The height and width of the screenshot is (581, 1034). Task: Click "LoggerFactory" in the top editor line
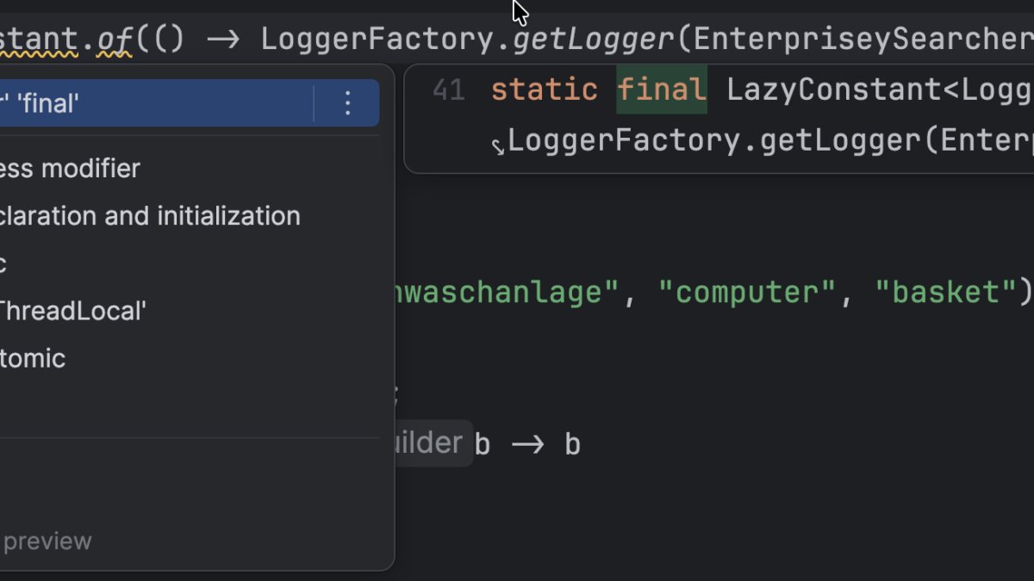385,39
